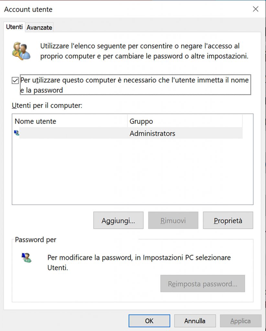Screen dimensions: 266x331
Task: Select the Utenti tab
Action: [x=14, y=27]
